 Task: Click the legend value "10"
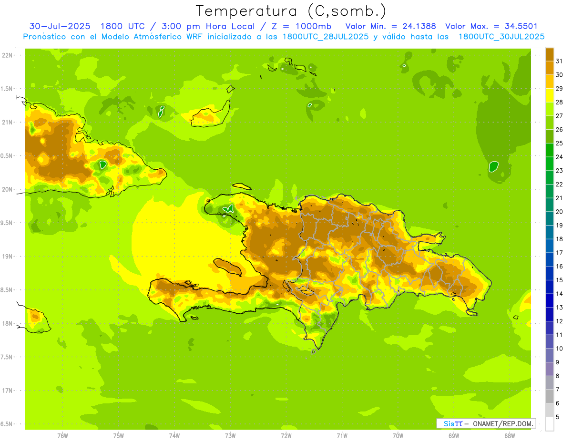560,349
